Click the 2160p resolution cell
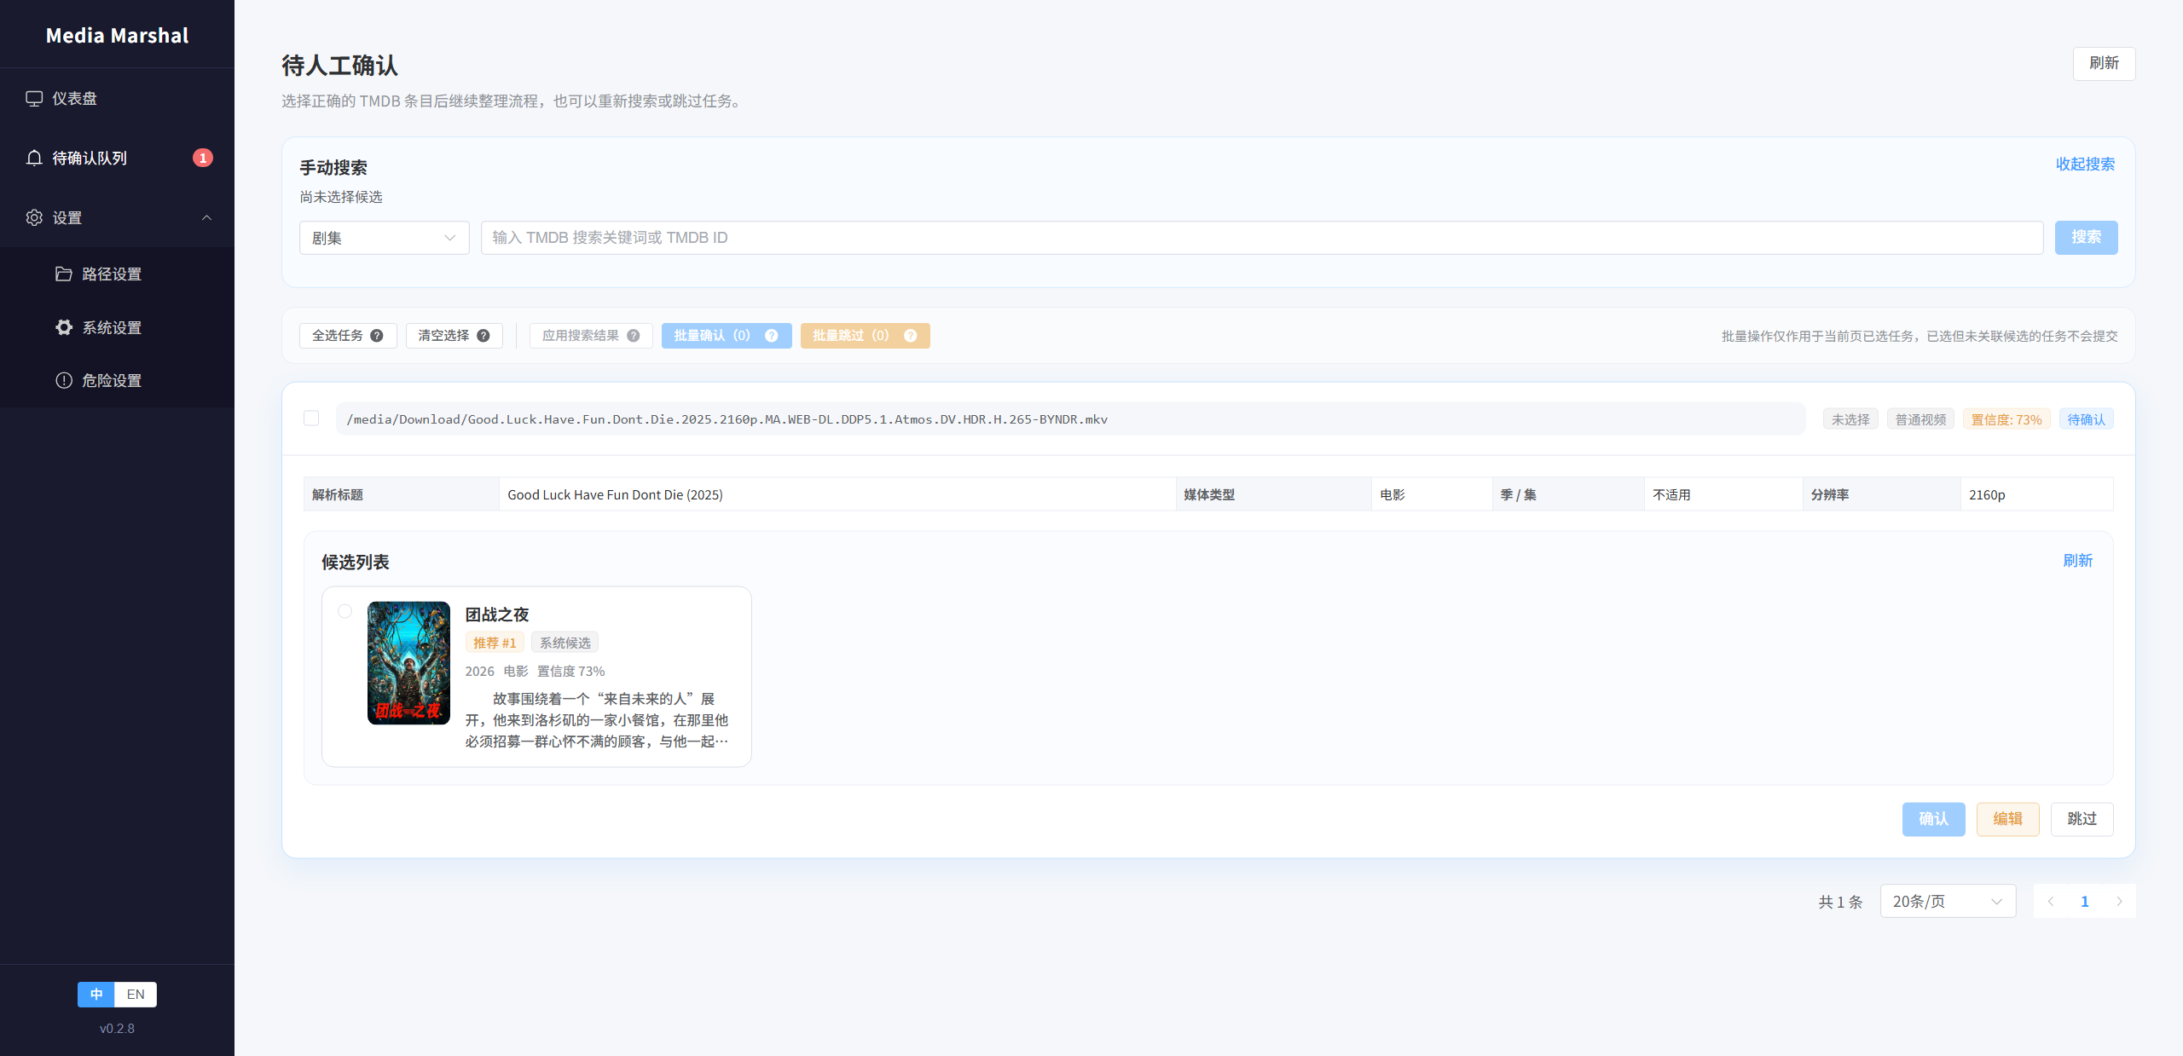2183x1056 pixels. pyautogui.click(x=2036, y=494)
